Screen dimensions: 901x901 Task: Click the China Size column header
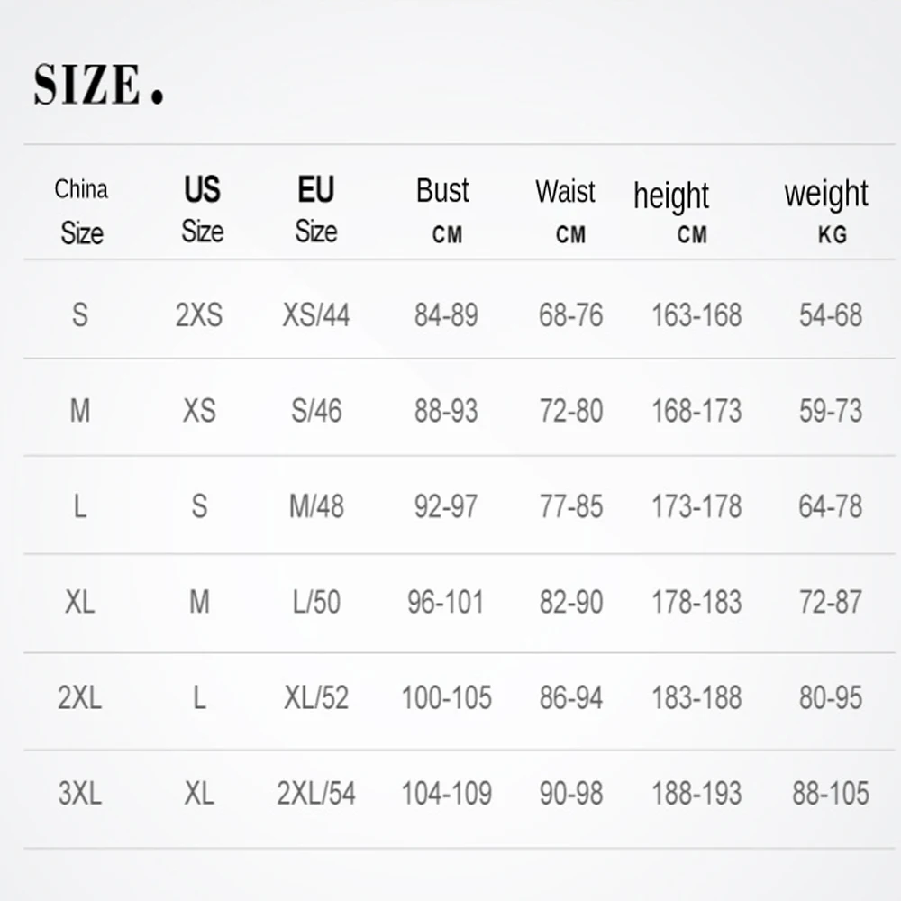pyautogui.click(x=81, y=212)
